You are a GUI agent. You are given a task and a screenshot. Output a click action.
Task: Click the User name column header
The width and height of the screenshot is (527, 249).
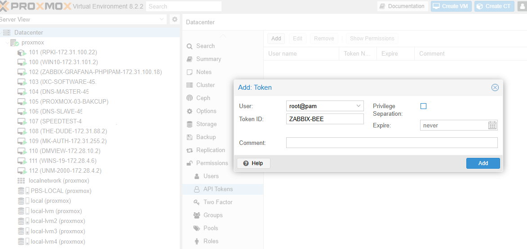click(x=301, y=54)
